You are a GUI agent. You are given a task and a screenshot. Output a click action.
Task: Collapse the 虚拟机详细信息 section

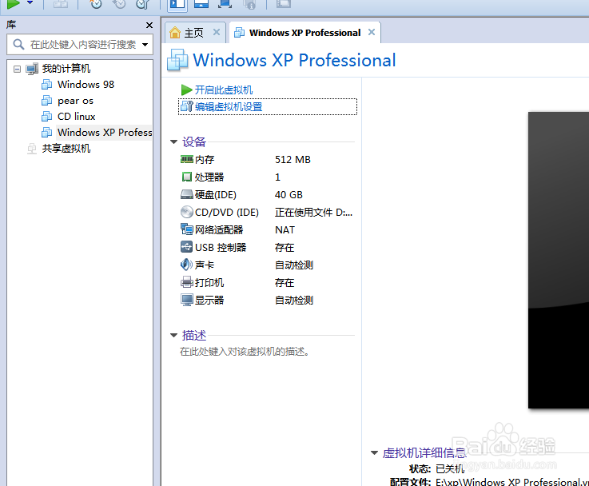[x=374, y=453]
